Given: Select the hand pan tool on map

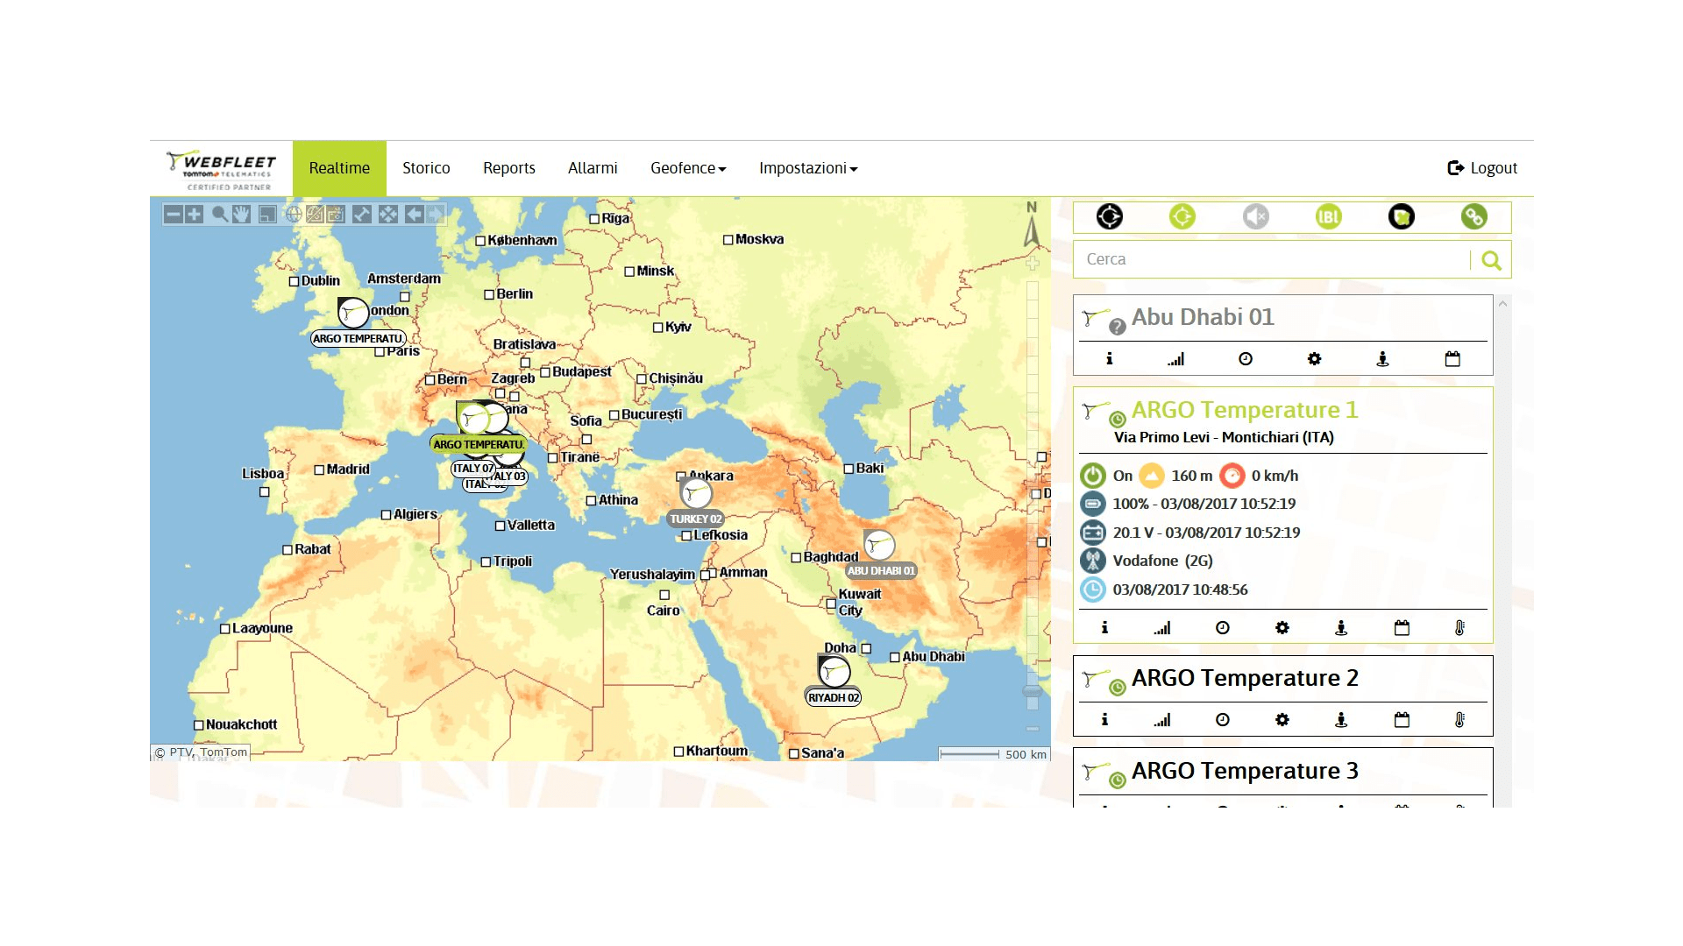Looking at the screenshot, I should (241, 215).
